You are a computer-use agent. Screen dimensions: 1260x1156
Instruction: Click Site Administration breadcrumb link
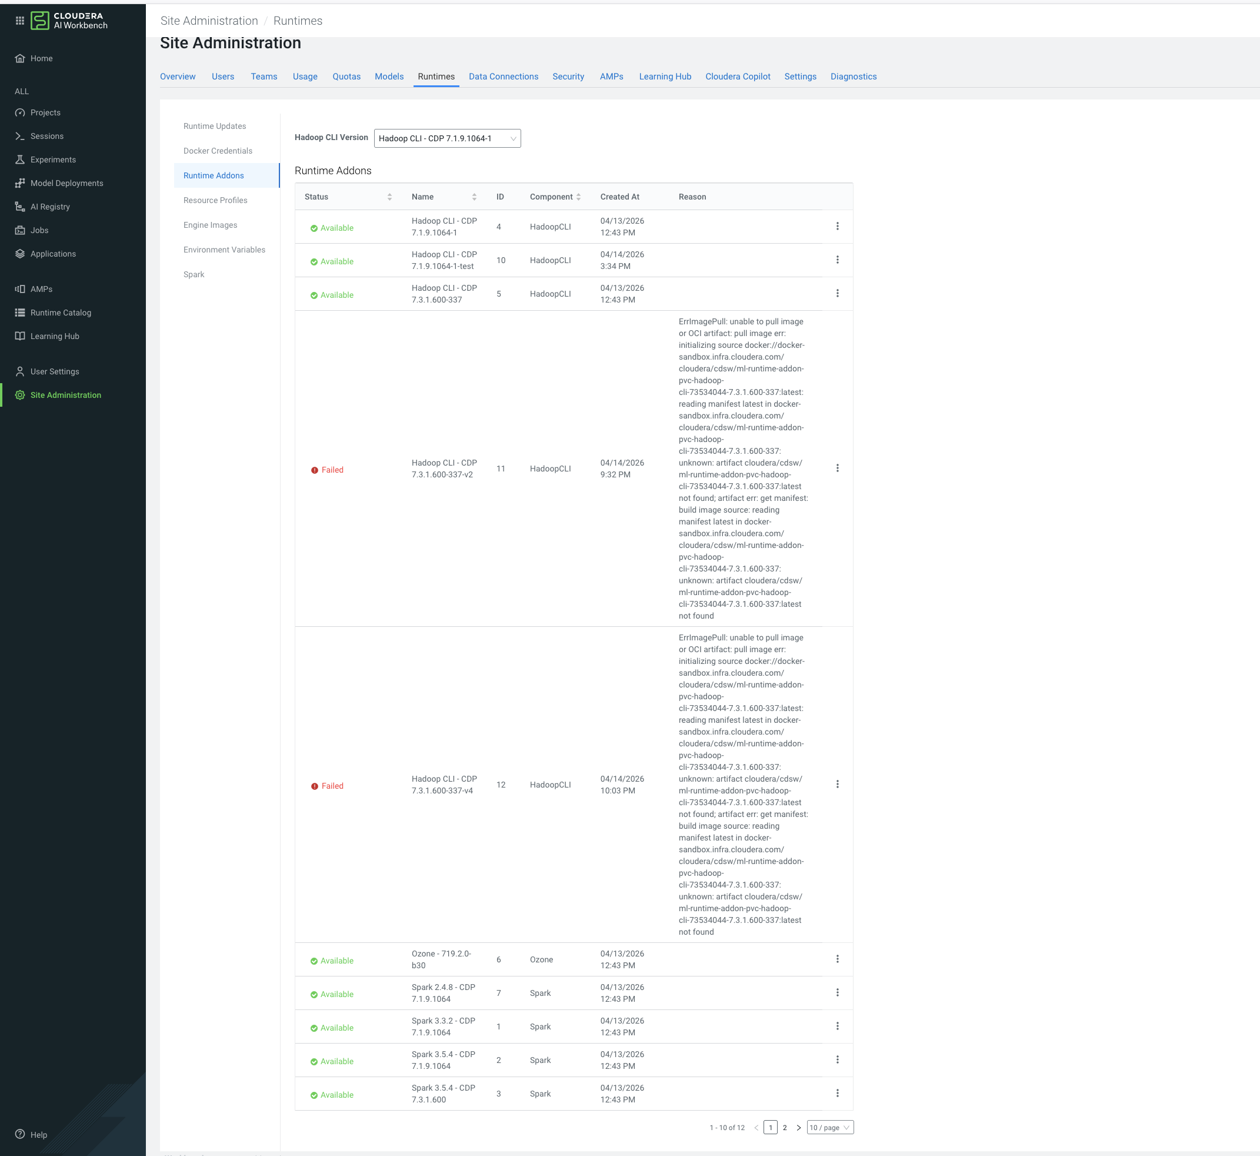tap(209, 21)
